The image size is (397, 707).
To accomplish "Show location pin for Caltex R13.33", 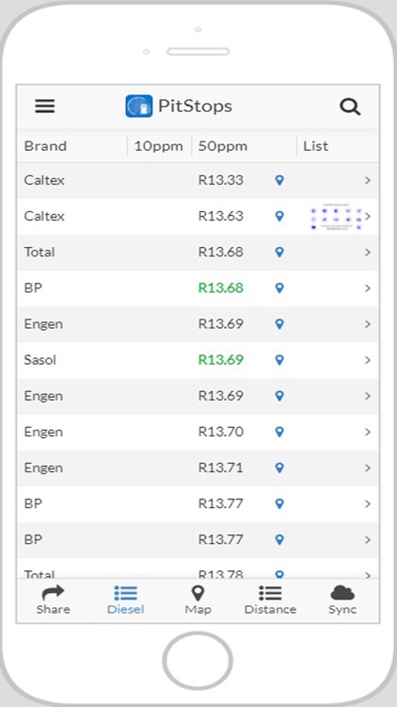I will pos(279,180).
